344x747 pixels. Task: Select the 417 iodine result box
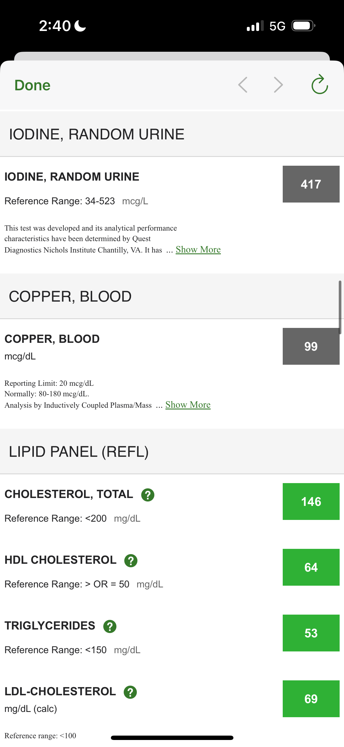(311, 184)
